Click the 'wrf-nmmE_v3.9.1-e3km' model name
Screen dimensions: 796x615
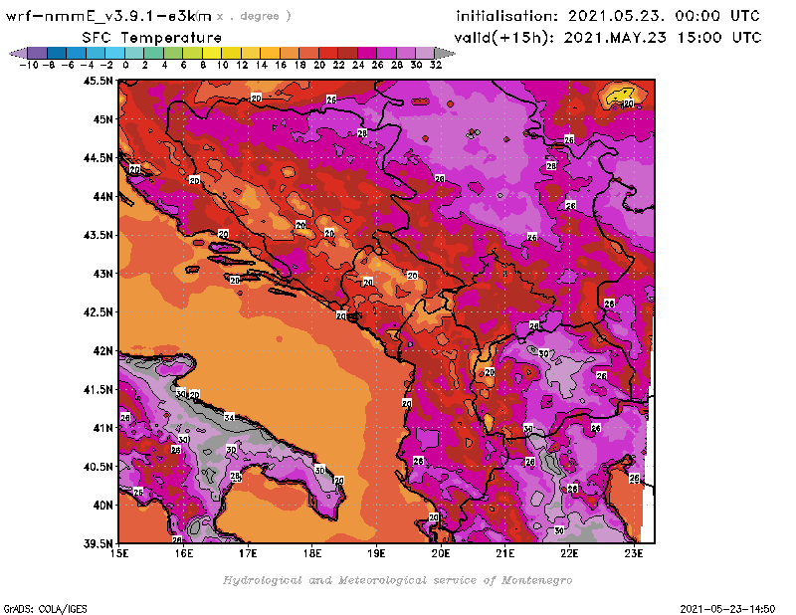[108, 16]
